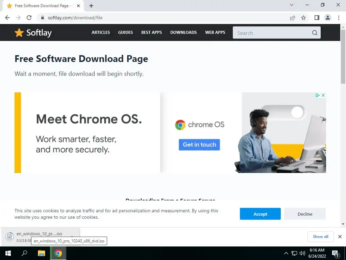The height and width of the screenshot is (260, 346).
Task: Click the browser back arrow
Action: tap(7, 18)
